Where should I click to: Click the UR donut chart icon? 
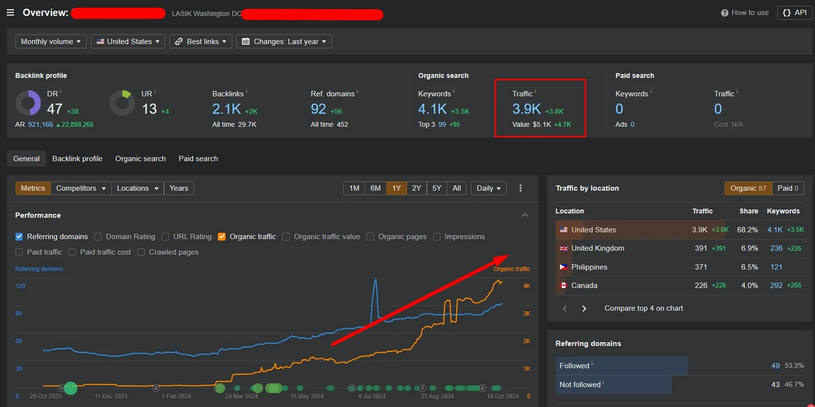[x=122, y=103]
